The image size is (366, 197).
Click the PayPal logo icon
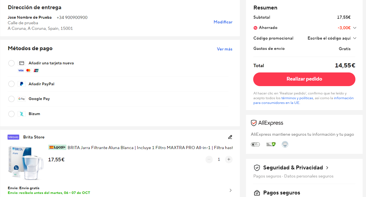click(x=21, y=84)
